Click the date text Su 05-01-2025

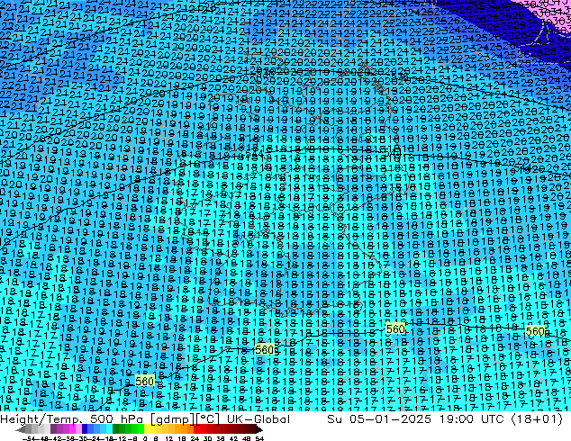379,419
